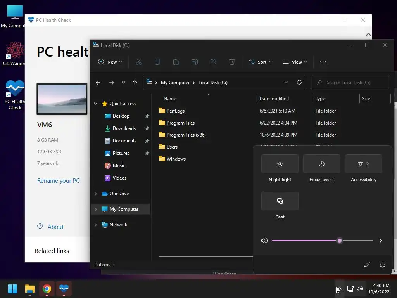Click the volume icon in system tray
The image size is (397, 298).
click(359, 289)
